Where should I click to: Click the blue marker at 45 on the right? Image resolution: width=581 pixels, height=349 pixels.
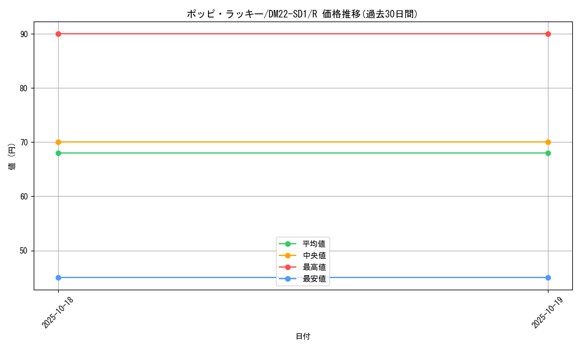tap(548, 277)
